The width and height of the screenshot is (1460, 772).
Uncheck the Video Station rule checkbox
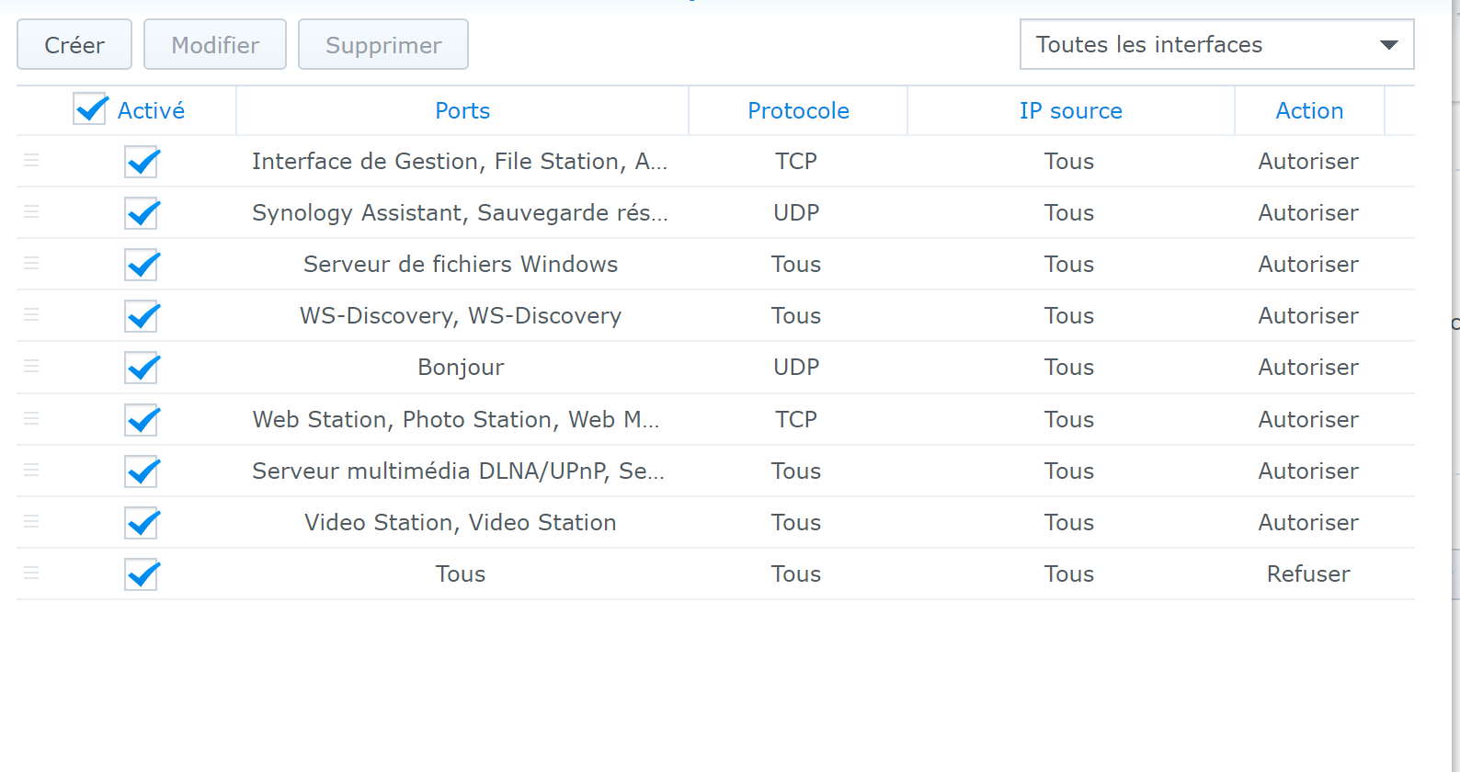pos(142,523)
